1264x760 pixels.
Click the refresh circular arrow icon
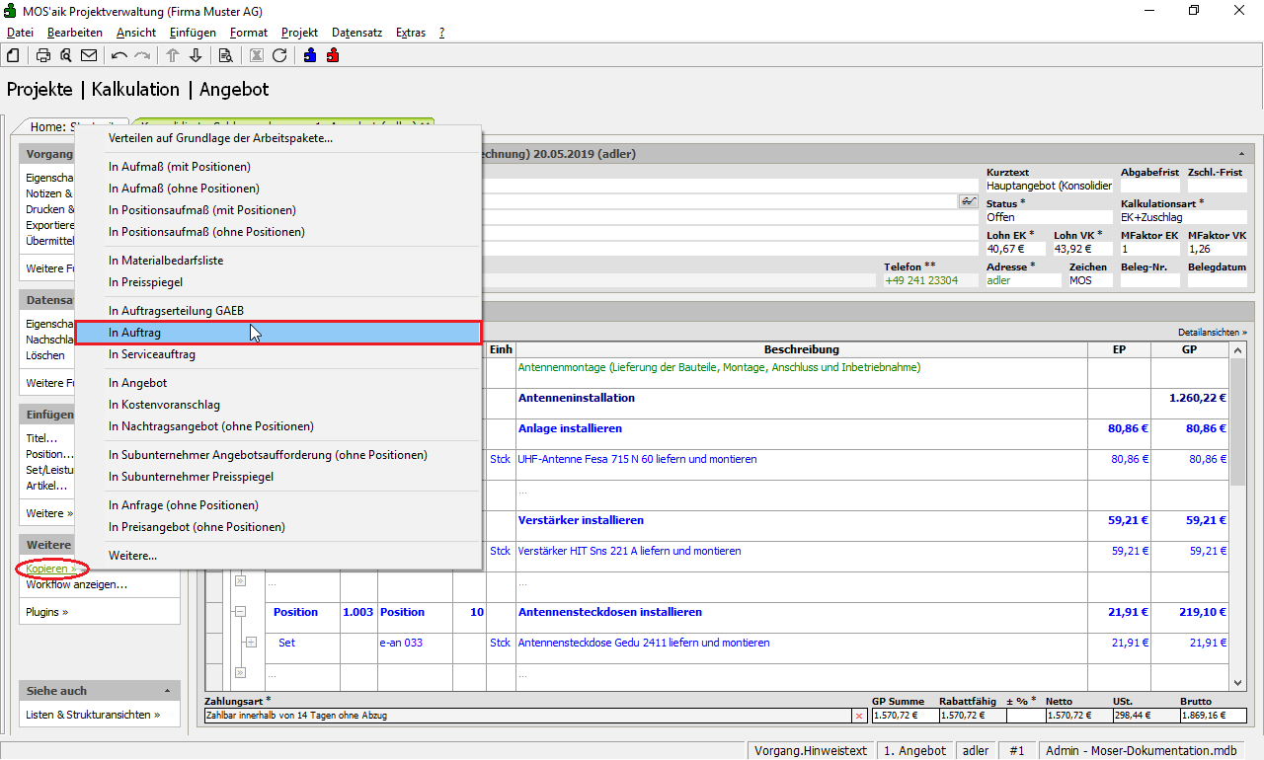(279, 55)
